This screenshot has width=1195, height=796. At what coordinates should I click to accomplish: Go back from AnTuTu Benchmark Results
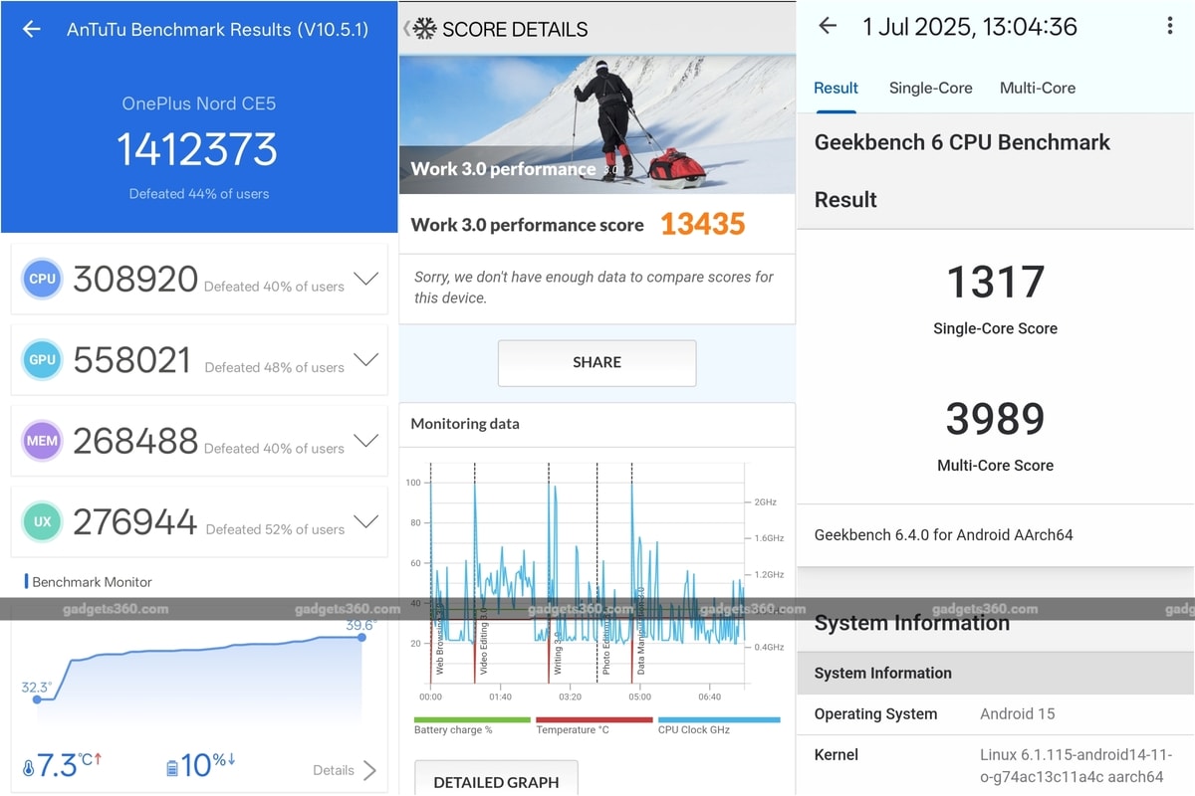[x=32, y=29]
